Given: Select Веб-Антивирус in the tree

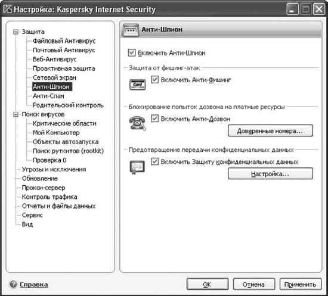Looking at the screenshot, I should pyautogui.click(x=55, y=59).
